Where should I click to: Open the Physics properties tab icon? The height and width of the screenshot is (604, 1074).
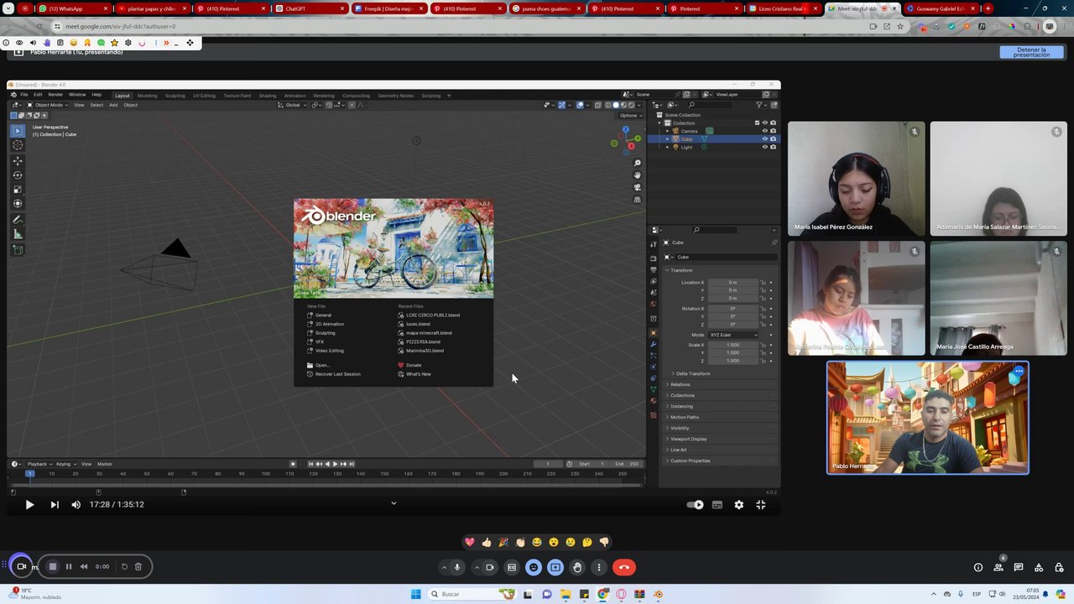[x=654, y=367]
